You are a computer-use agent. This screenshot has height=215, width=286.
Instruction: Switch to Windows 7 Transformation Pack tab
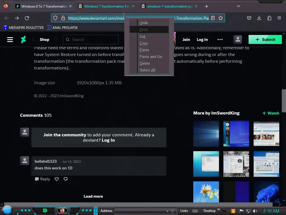[107, 6]
